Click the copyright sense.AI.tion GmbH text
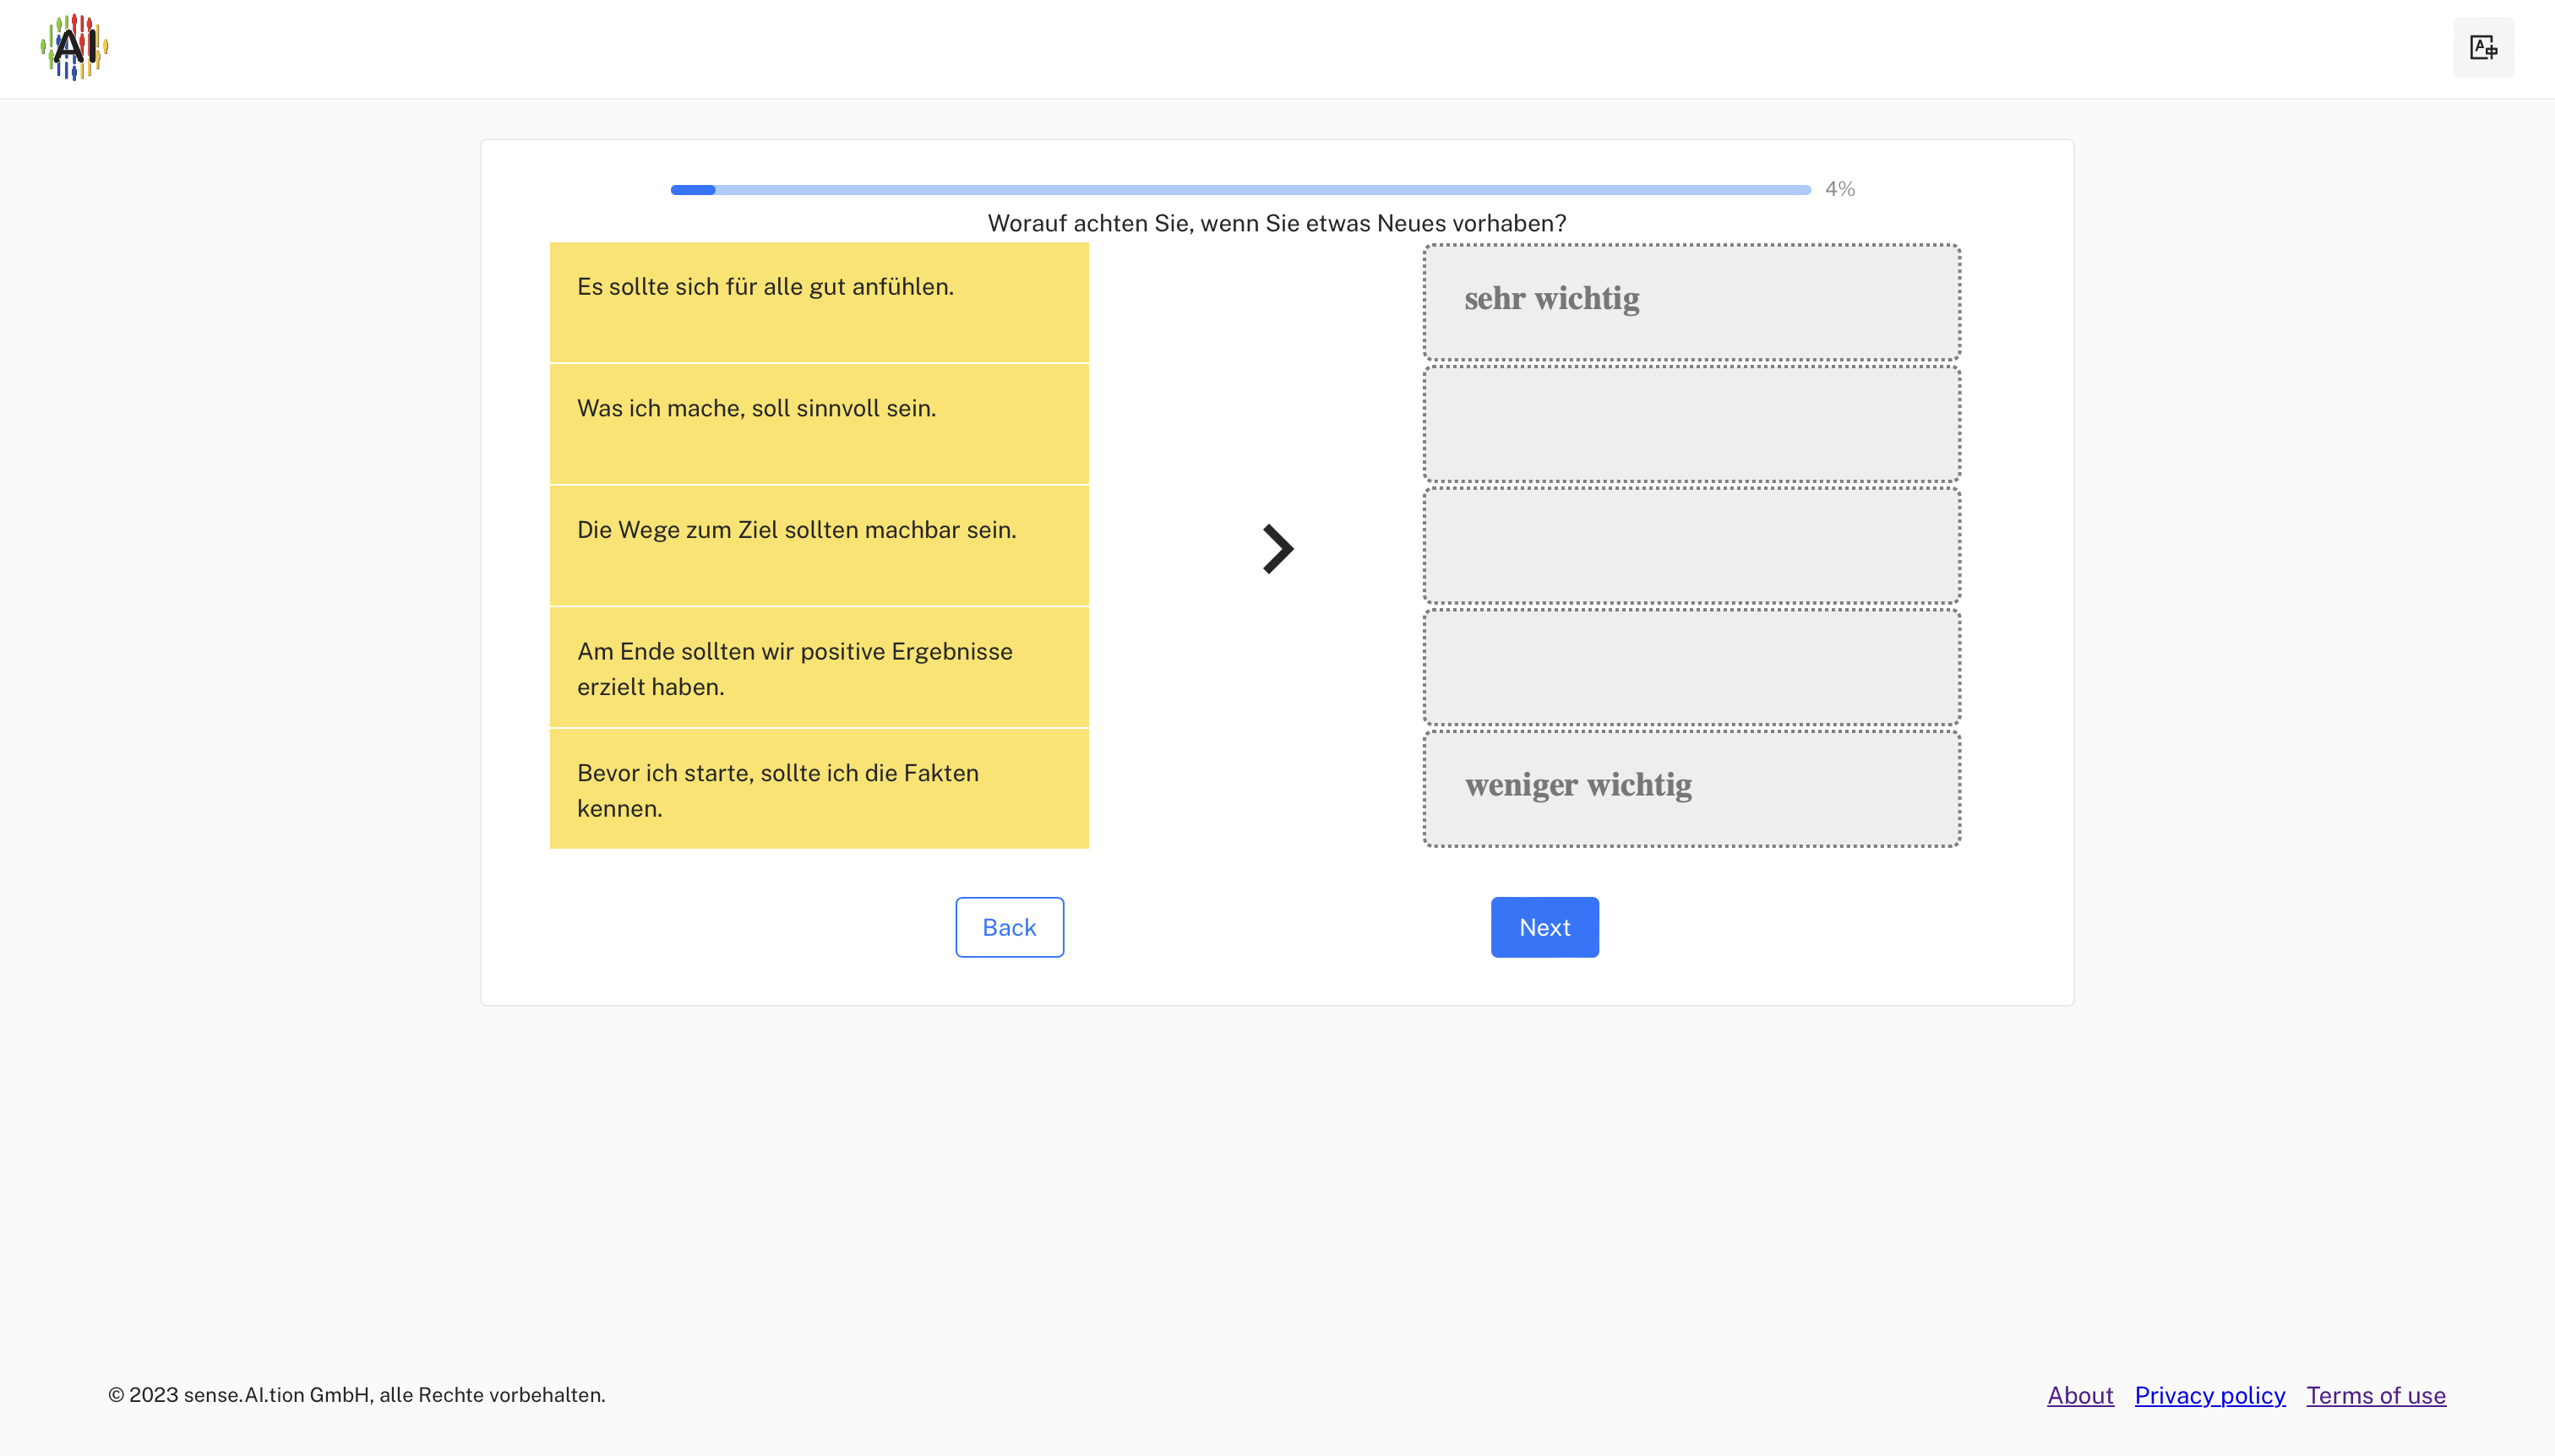Screen dimensions: 2555x1456 357,1395
